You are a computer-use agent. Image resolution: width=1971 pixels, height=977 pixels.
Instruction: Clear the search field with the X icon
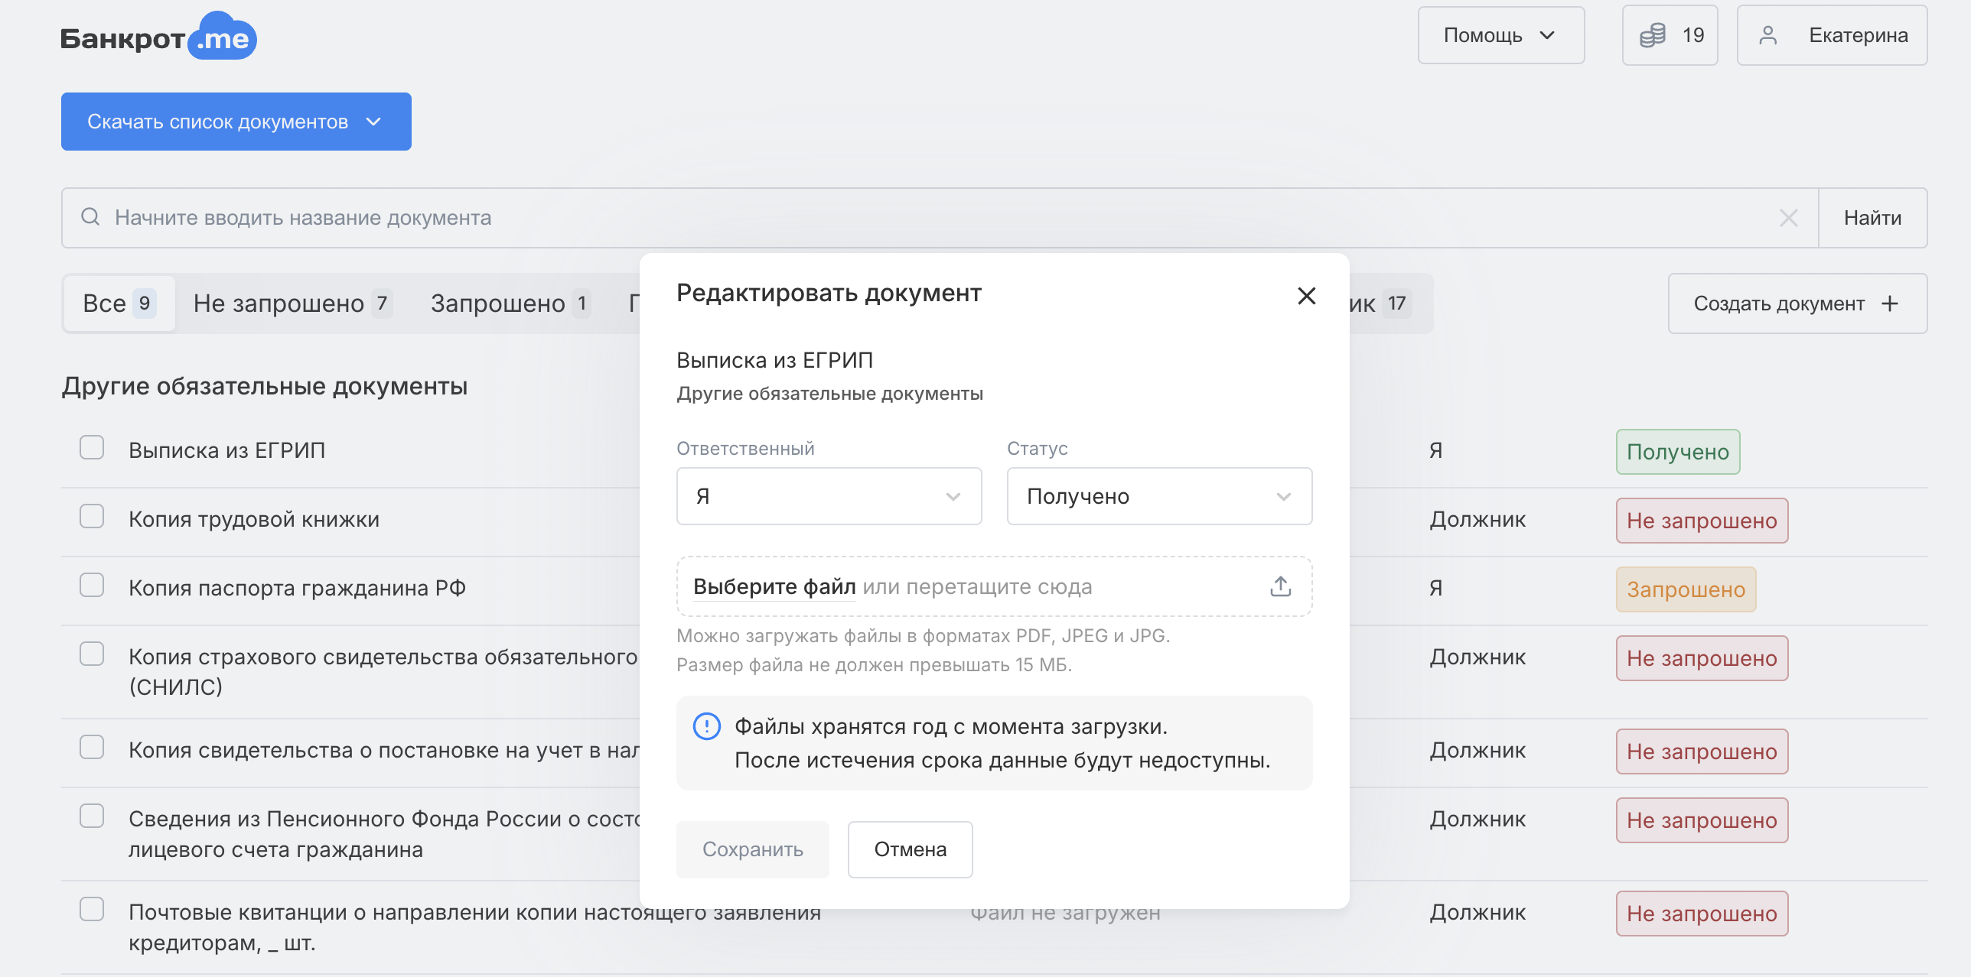[1788, 218]
